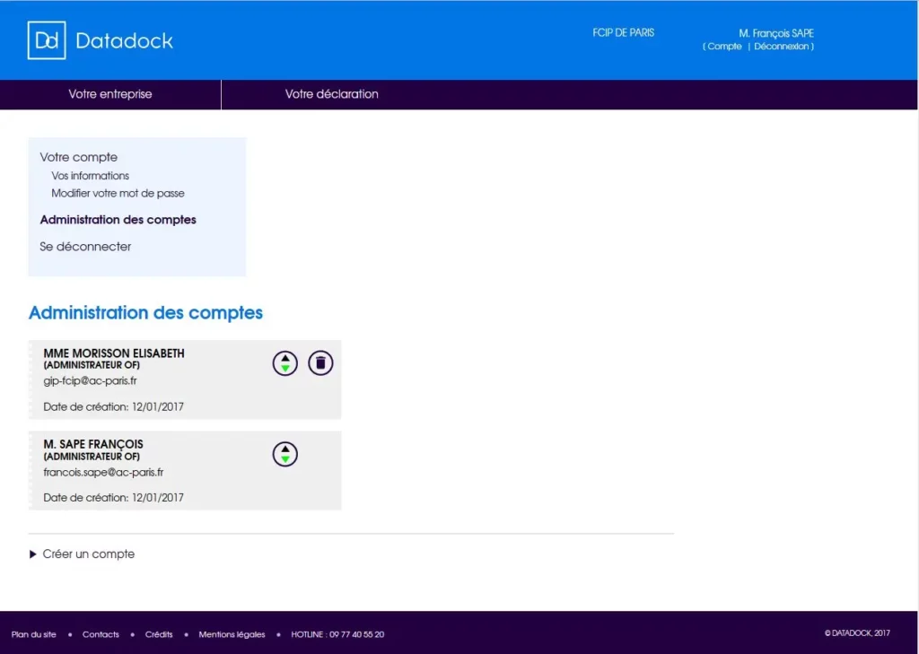Open the Votre déclaration menu
This screenshot has height=654, width=919.
[x=332, y=94]
